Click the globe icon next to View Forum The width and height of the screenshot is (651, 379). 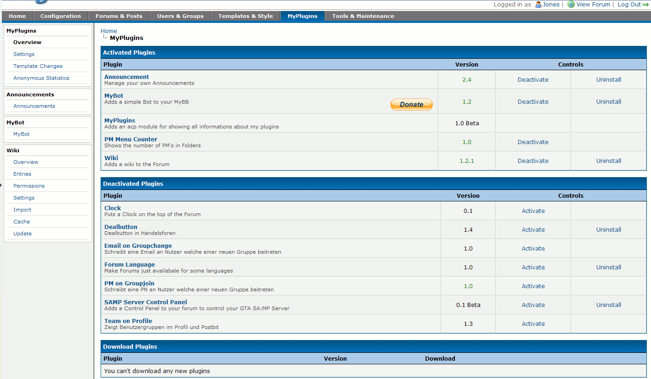(x=571, y=5)
